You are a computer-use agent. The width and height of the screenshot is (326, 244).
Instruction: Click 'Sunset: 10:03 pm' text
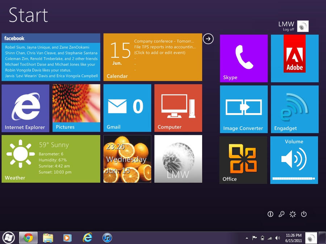pos(55,172)
